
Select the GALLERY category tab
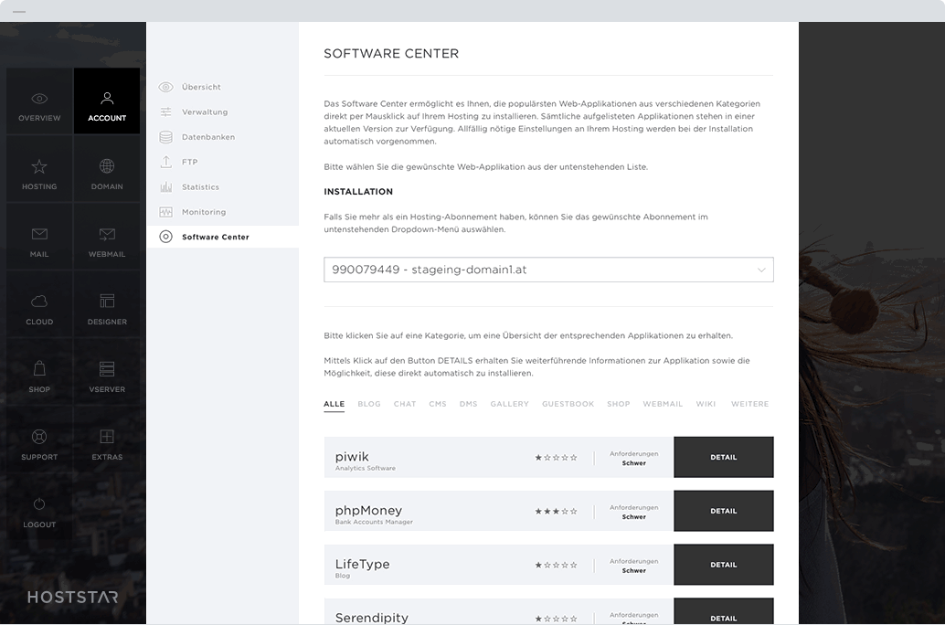coord(509,404)
